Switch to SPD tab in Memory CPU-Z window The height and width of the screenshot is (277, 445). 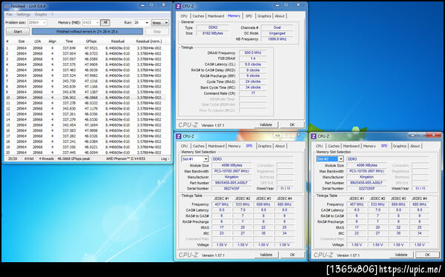tap(248, 16)
